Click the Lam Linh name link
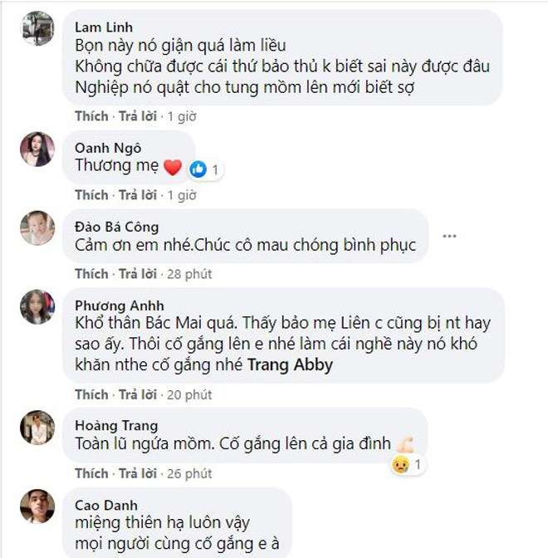The height and width of the screenshot is (558, 548). pos(103,27)
